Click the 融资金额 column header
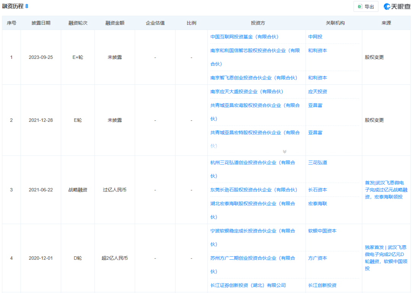This screenshot has height=293, width=412. coord(115,23)
